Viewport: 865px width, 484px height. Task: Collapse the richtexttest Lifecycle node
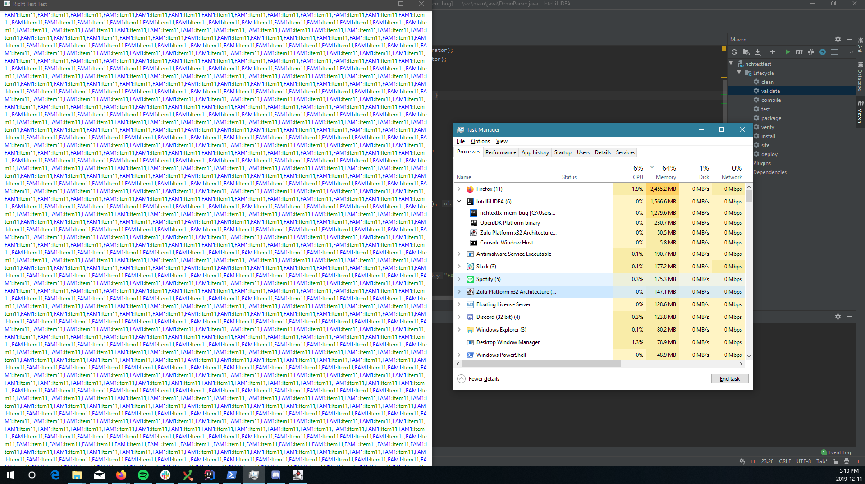pos(739,73)
